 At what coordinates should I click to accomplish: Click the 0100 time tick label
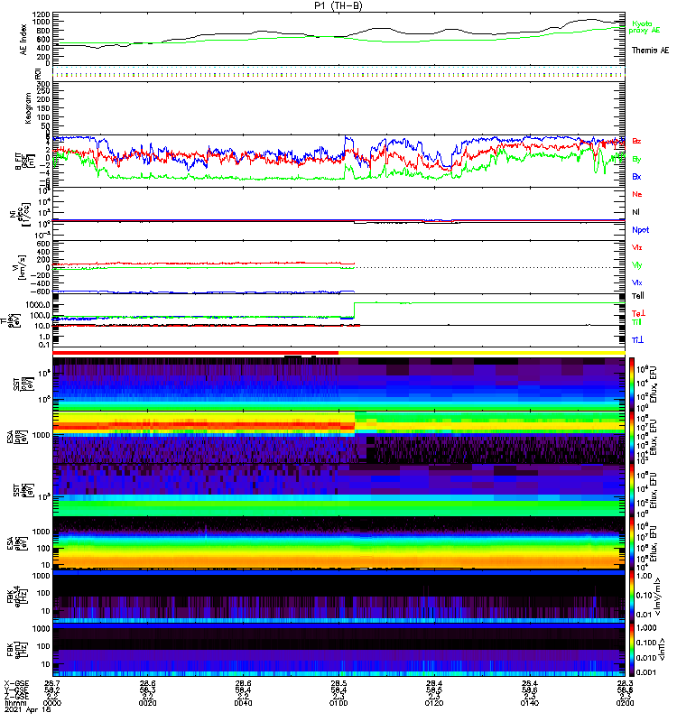pos(338,703)
